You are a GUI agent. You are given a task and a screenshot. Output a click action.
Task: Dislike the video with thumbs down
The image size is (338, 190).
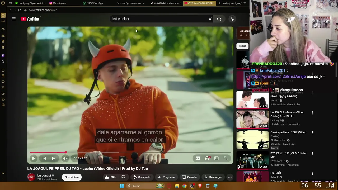(x=123, y=177)
